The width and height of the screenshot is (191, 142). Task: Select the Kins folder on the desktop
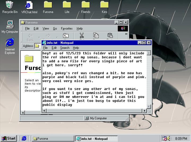(x=104, y=5)
